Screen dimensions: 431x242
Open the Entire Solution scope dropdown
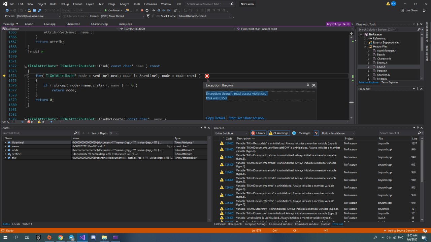pos(231,133)
